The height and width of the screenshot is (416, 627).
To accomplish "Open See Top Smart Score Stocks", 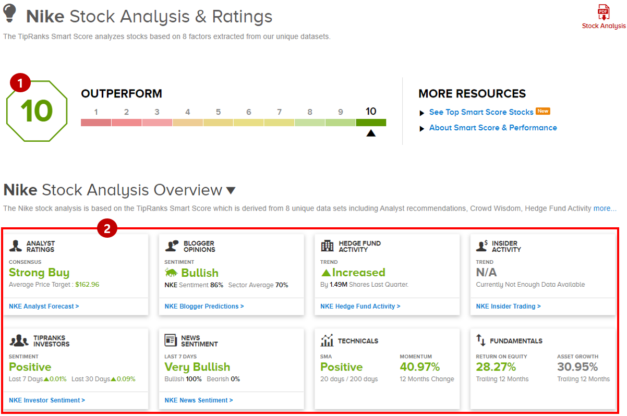I will (x=481, y=112).
